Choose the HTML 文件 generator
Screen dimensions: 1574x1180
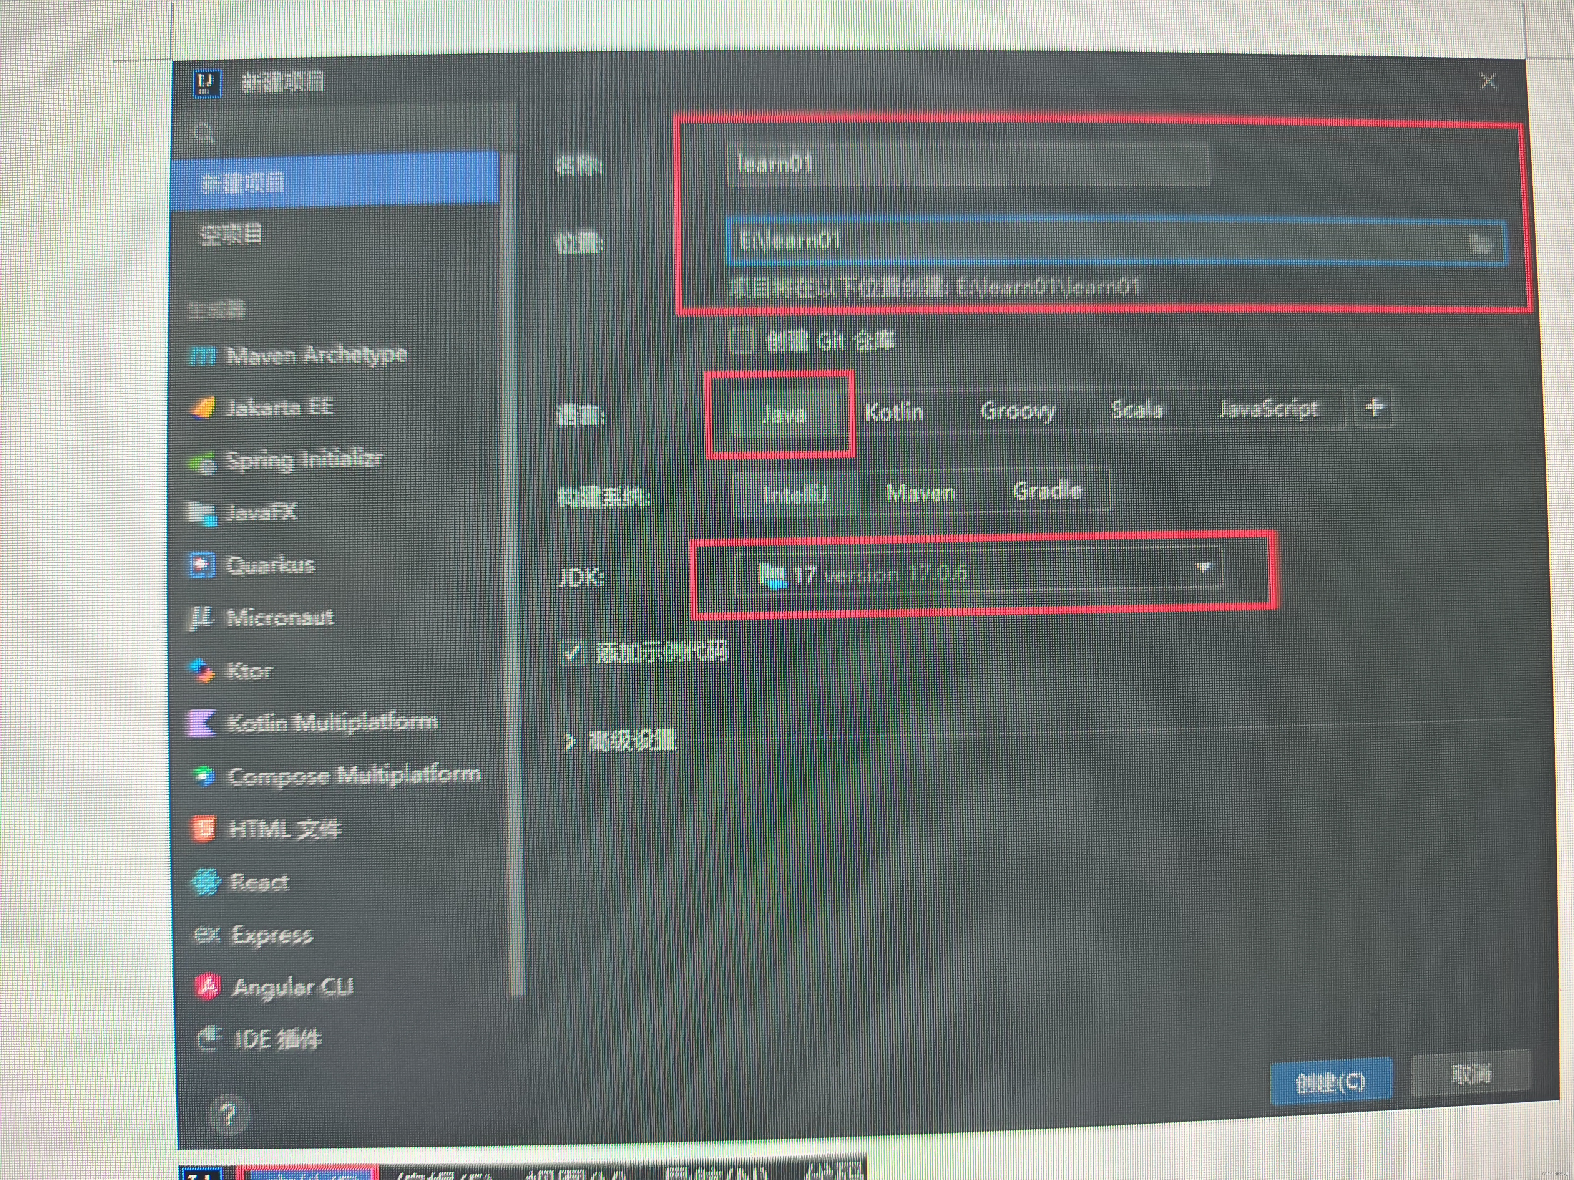pos(266,829)
